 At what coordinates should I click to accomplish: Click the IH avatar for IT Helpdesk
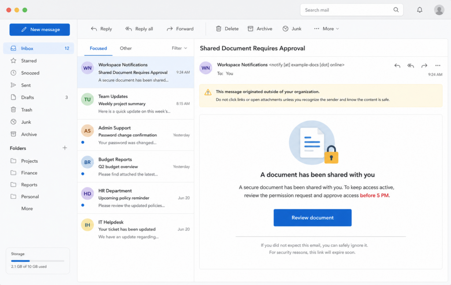pos(87,225)
